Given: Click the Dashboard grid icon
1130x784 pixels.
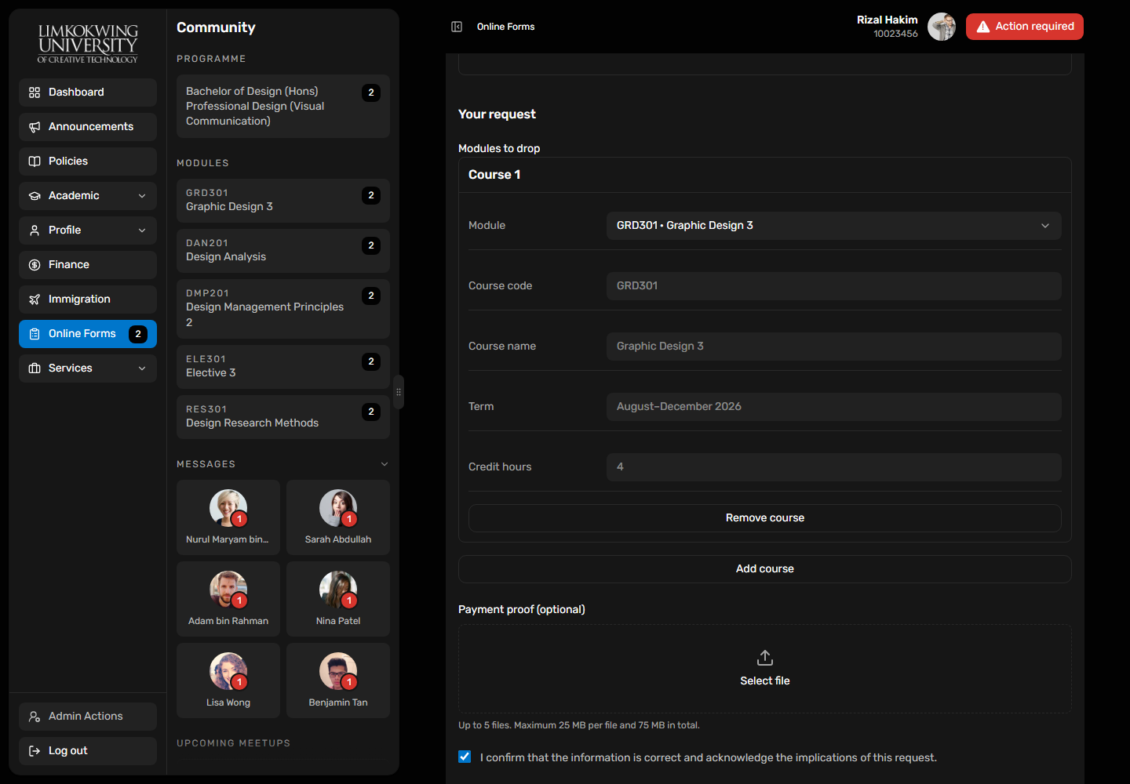Looking at the screenshot, I should tap(35, 93).
